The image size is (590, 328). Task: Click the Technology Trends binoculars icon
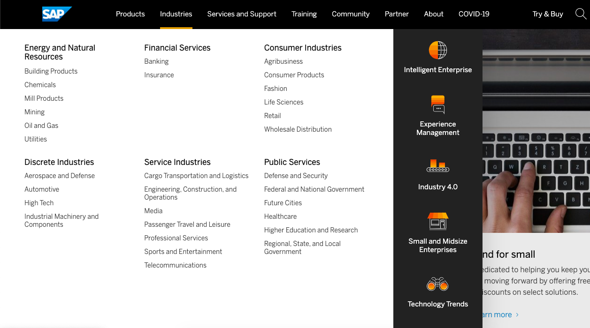438,284
